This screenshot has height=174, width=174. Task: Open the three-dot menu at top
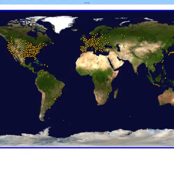pyautogui.click(x=87, y=3)
